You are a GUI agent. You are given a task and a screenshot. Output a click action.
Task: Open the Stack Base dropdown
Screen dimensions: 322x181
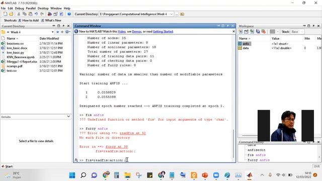[x=297, y=32]
